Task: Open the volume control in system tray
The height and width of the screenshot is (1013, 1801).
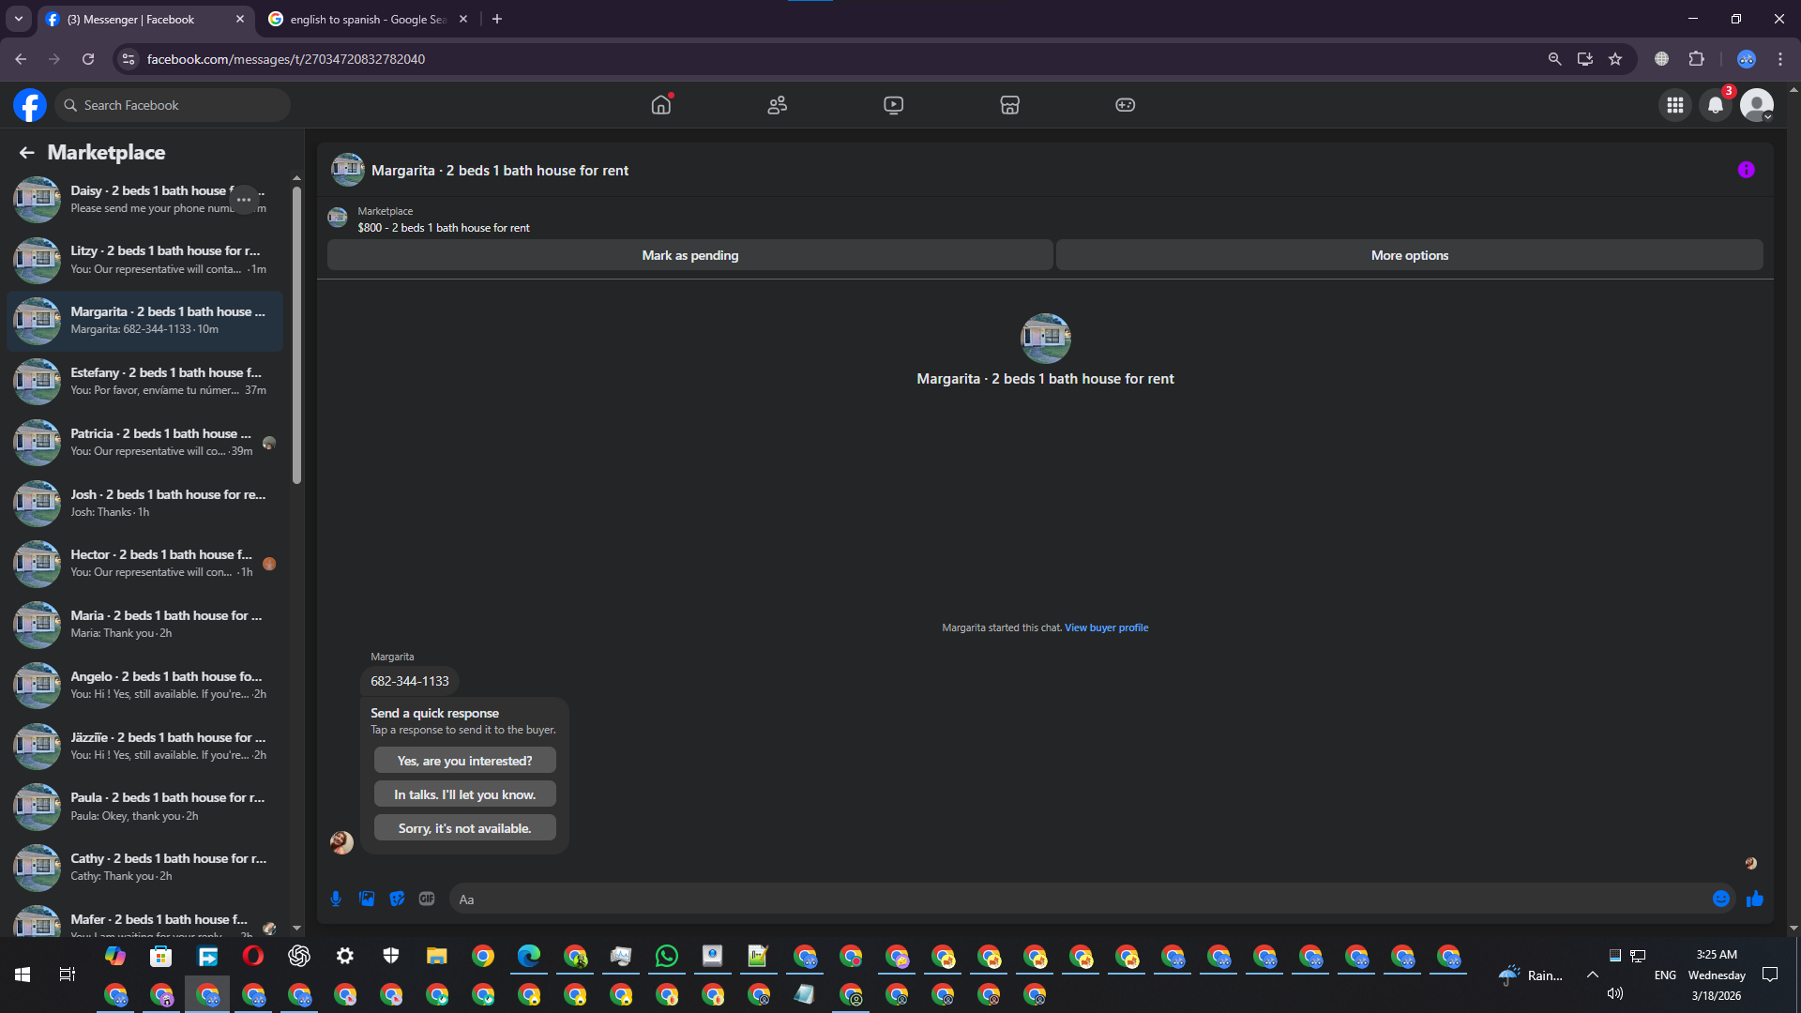Action: (x=1615, y=993)
